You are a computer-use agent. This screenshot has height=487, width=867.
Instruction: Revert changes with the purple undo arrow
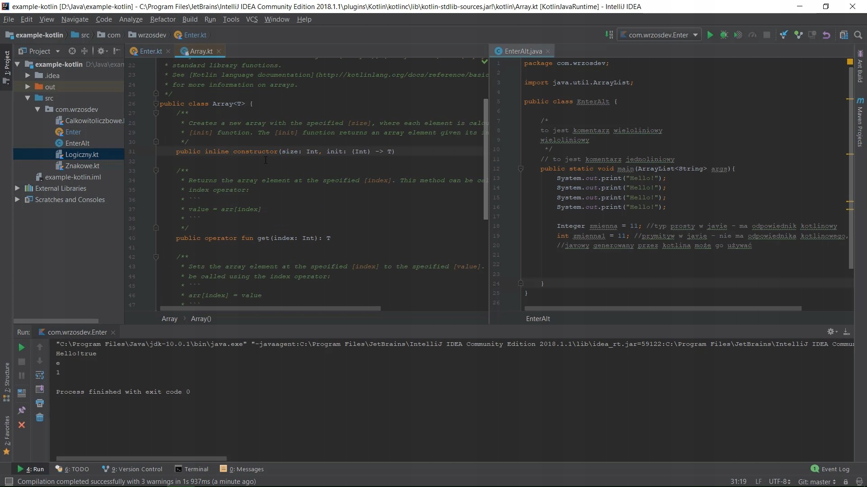coord(826,35)
